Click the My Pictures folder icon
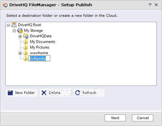162x126 pixels. point(26,47)
